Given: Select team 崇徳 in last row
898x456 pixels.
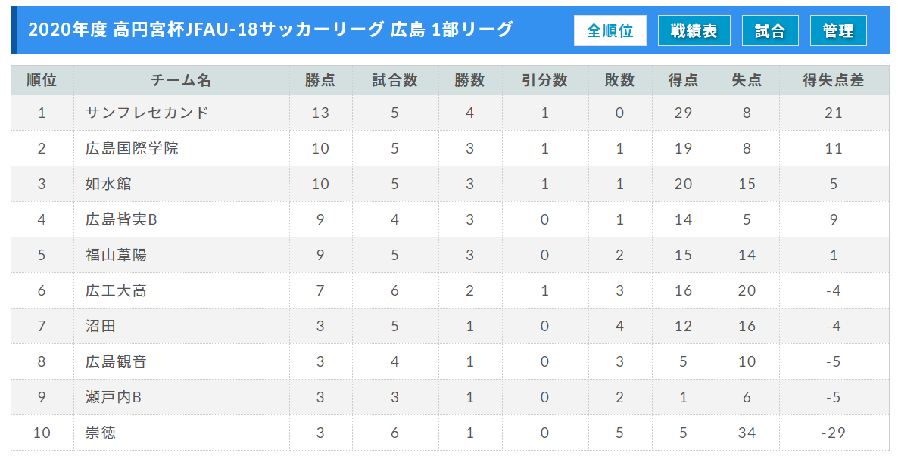Looking at the screenshot, I should [x=101, y=432].
